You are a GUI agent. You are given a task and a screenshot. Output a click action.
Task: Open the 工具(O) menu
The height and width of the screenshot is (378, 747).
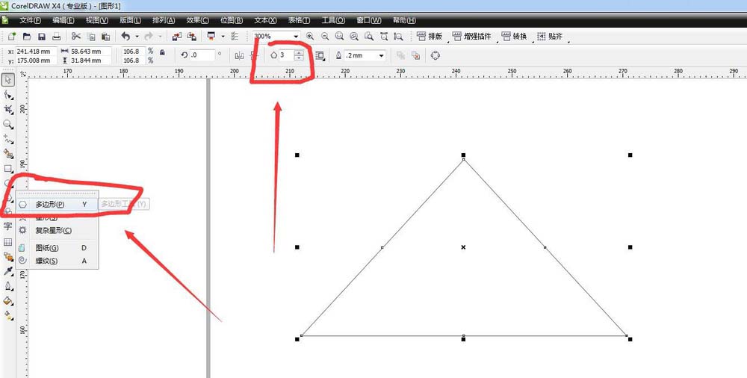(x=333, y=20)
